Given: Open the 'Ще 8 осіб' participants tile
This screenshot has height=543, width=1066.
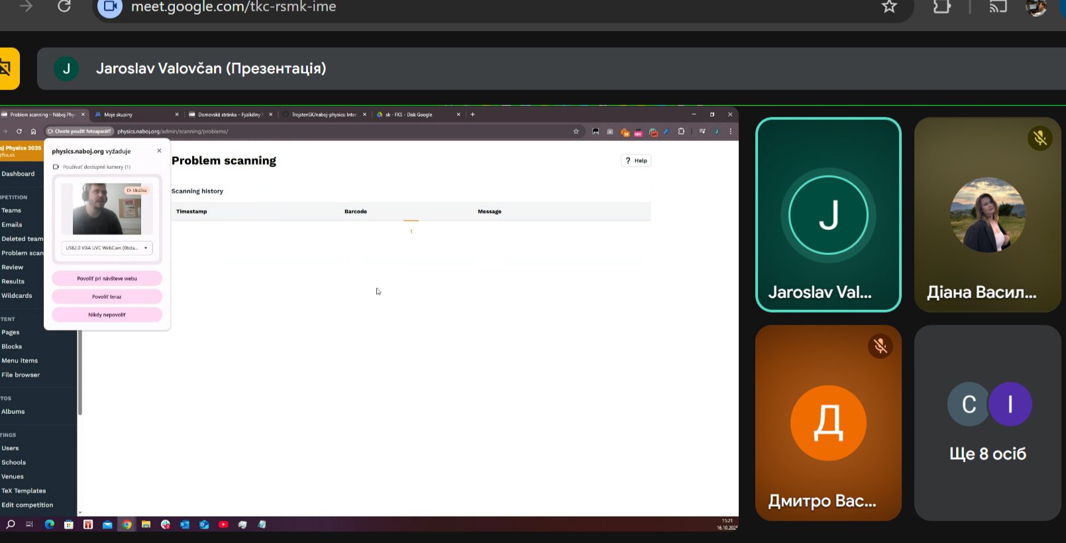Looking at the screenshot, I should pos(987,422).
